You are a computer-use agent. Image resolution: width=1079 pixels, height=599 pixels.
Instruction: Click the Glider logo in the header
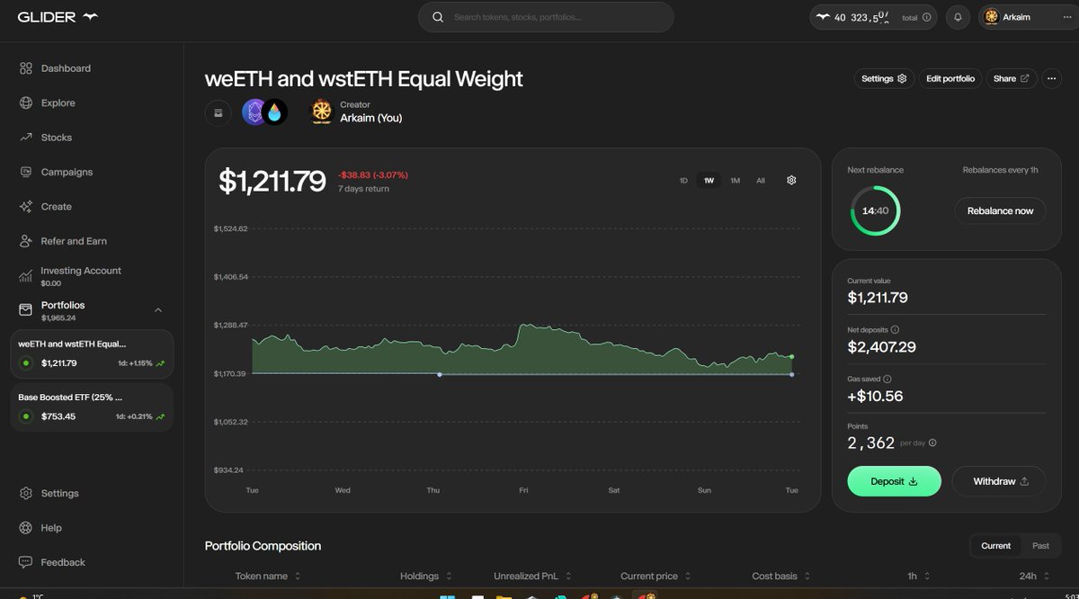pyautogui.click(x=58, y=17)
